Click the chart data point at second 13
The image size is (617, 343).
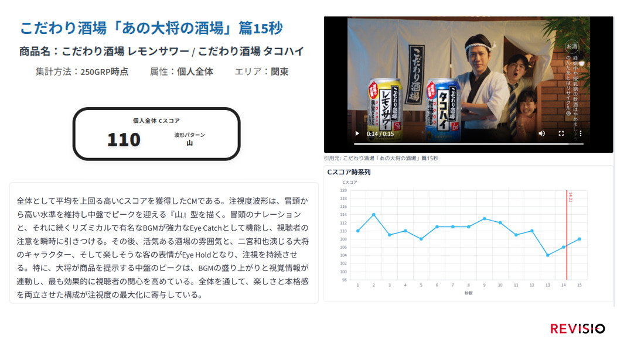tap(548, 255)
